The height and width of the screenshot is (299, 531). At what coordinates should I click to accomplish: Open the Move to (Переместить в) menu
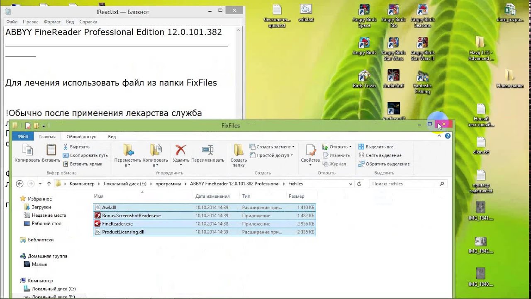point(128,155)
